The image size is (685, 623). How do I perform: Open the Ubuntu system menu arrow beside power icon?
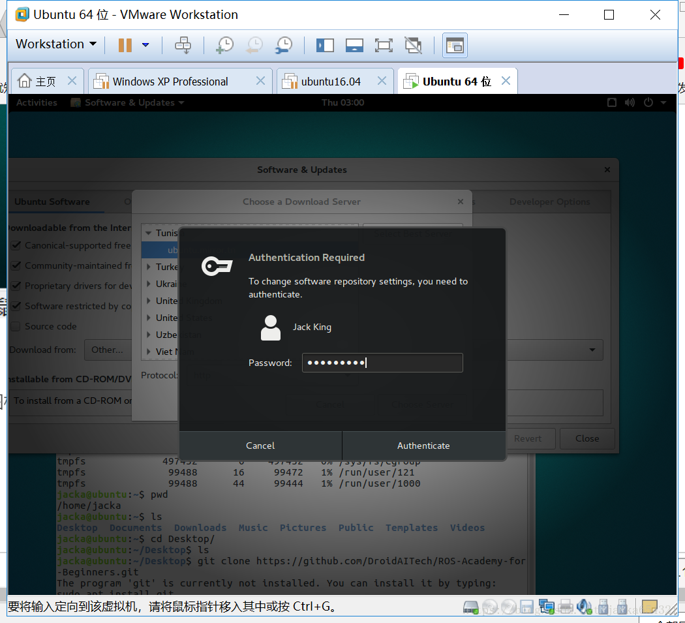(x=663, y=102)
